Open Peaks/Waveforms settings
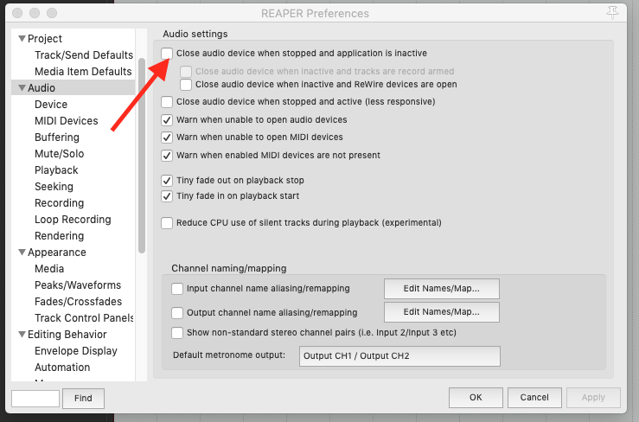Screen dimensions: 639x422 [78, 285]
